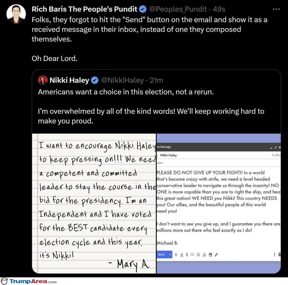Image resolution: width=288 pixels, height=285 pixels.
Task: Click the @Peoples_Pundit handle
Action: [178, 9]
